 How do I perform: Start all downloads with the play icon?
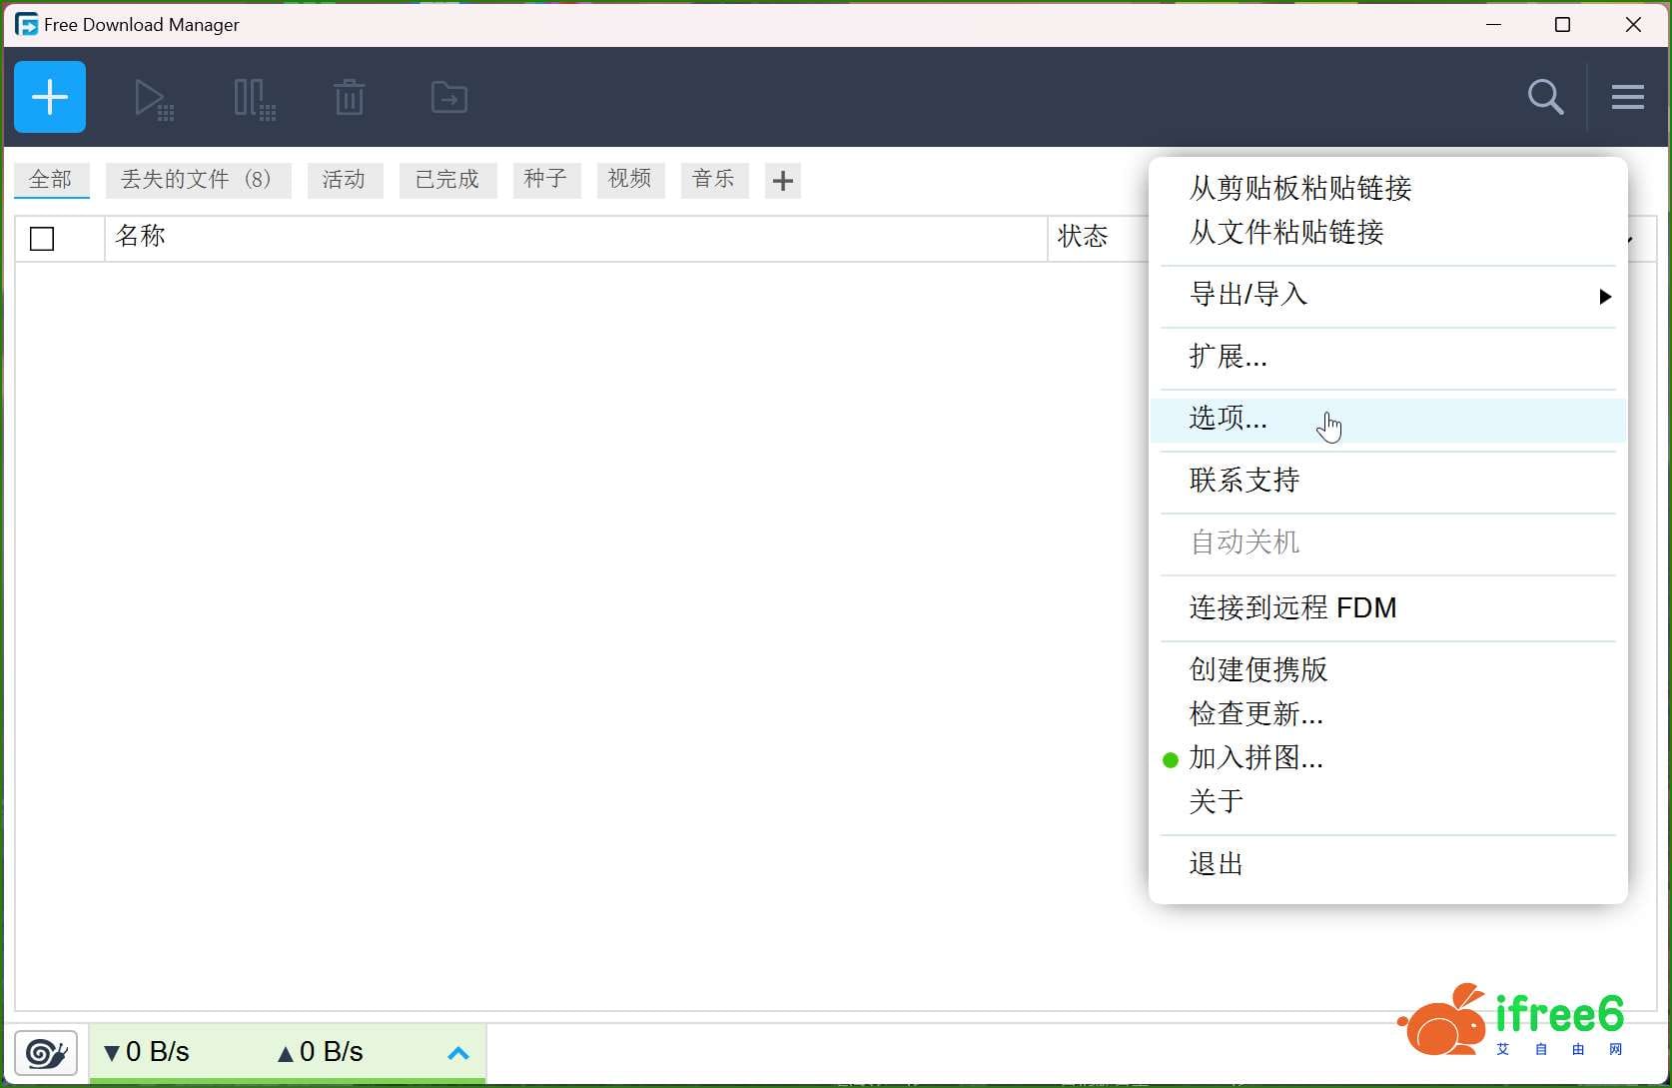point(153,99)
